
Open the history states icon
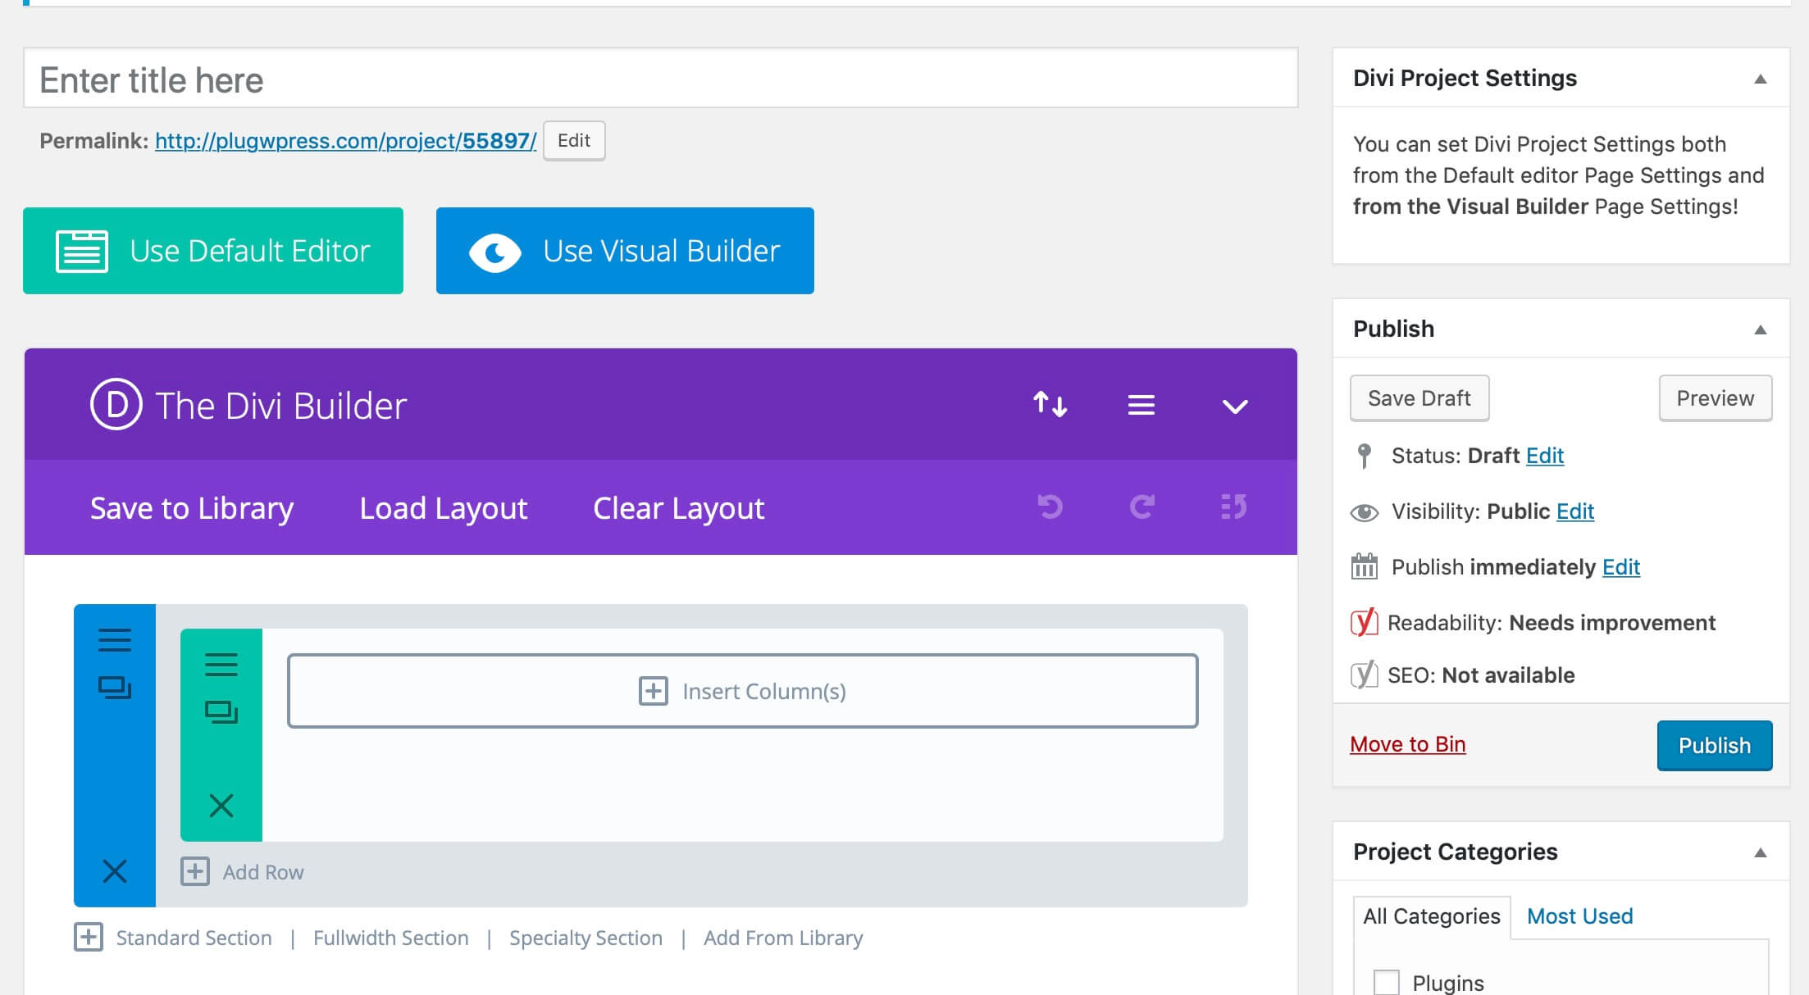coord(1233,507)
